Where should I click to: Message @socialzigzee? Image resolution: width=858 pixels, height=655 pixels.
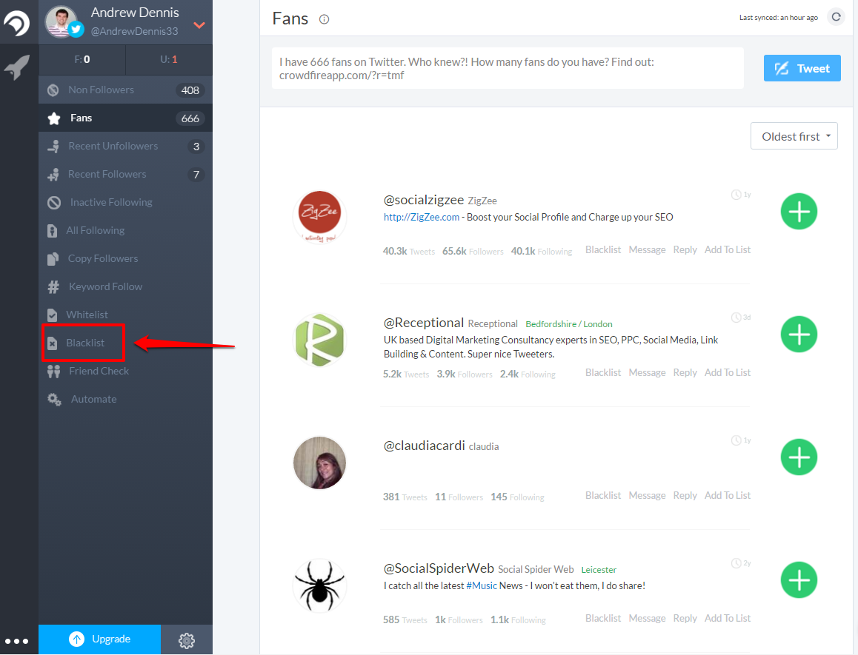point(647,250)
